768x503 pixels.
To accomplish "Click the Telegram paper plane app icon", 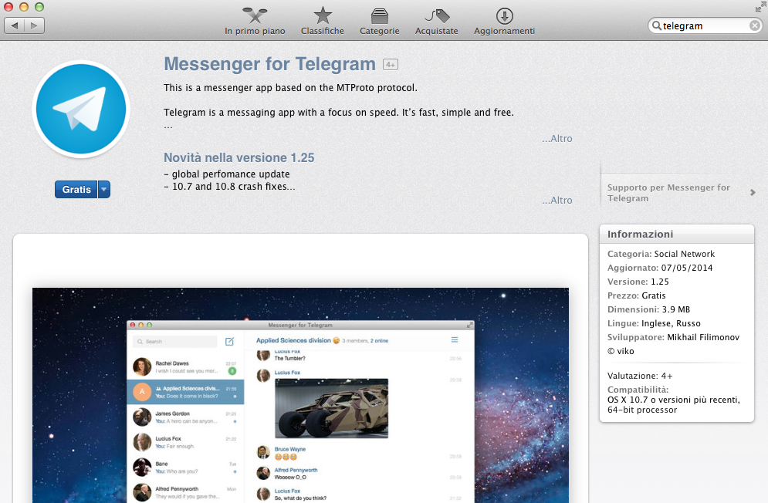I will pos(81,109).
